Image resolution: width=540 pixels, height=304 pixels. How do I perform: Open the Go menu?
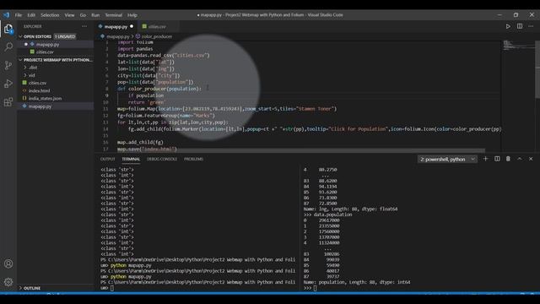coord(83,15)
